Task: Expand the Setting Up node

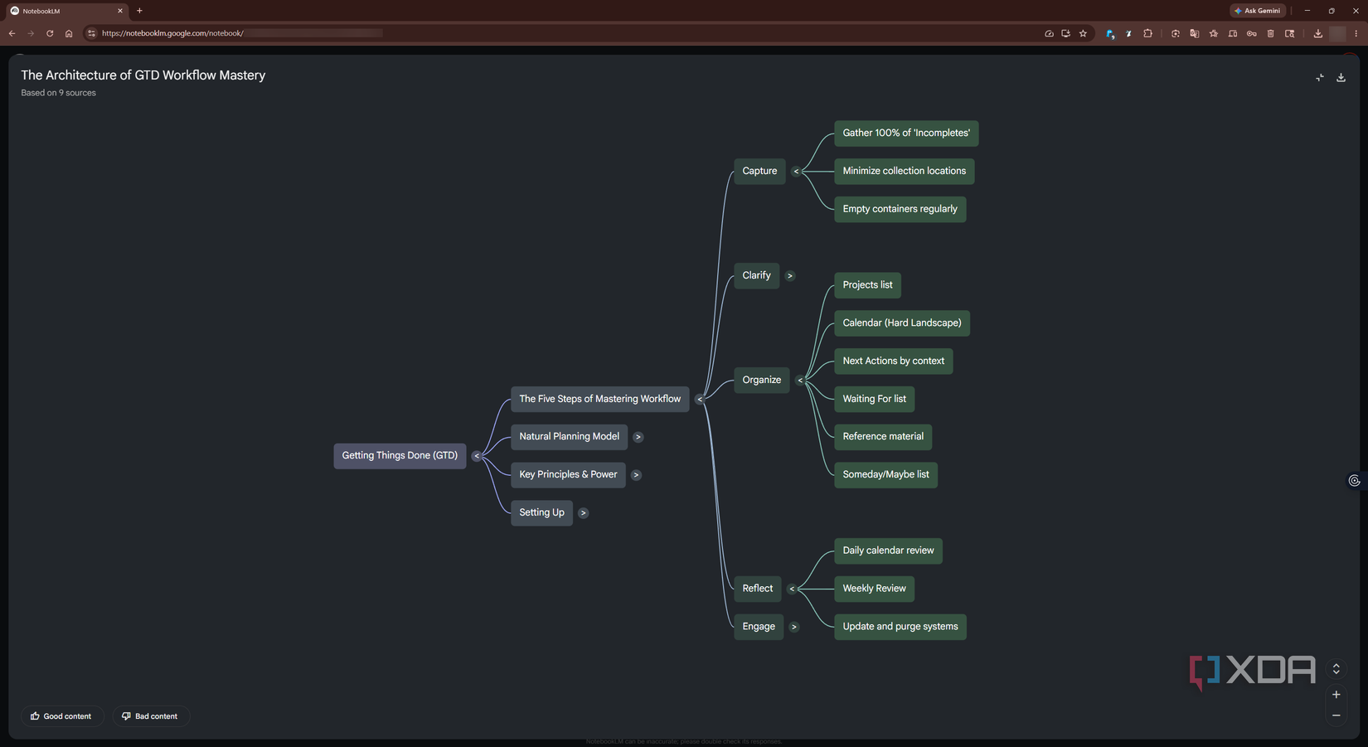Action: (583, 513)
